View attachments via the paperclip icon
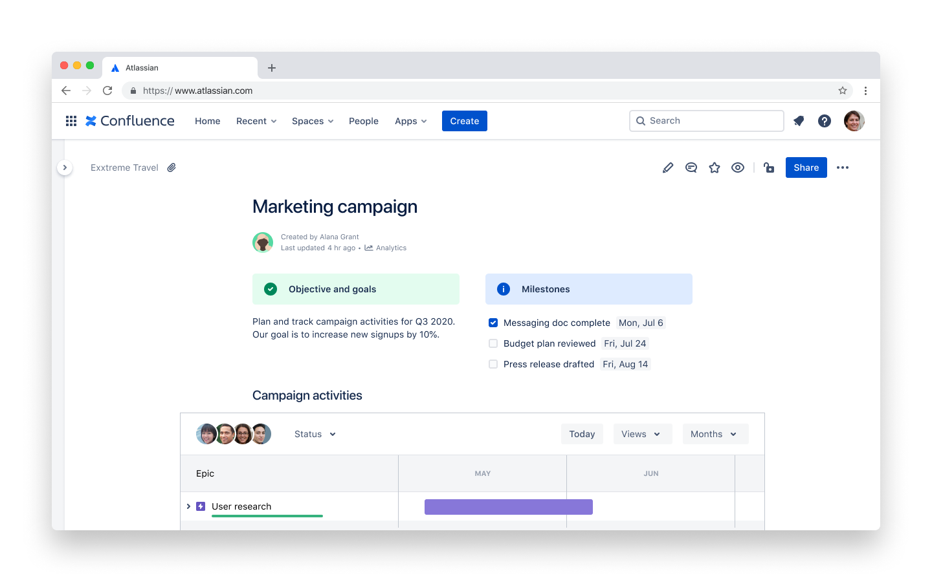932x582 pixels. 171,167
